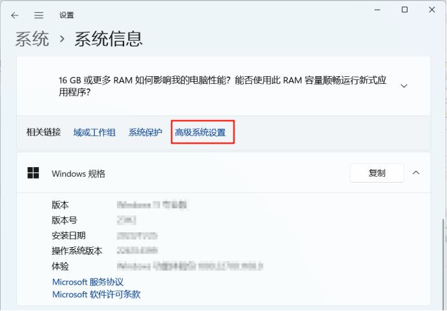
Task: Open the Microsoft 软件许可条款 link
Action: click(96, 294)
